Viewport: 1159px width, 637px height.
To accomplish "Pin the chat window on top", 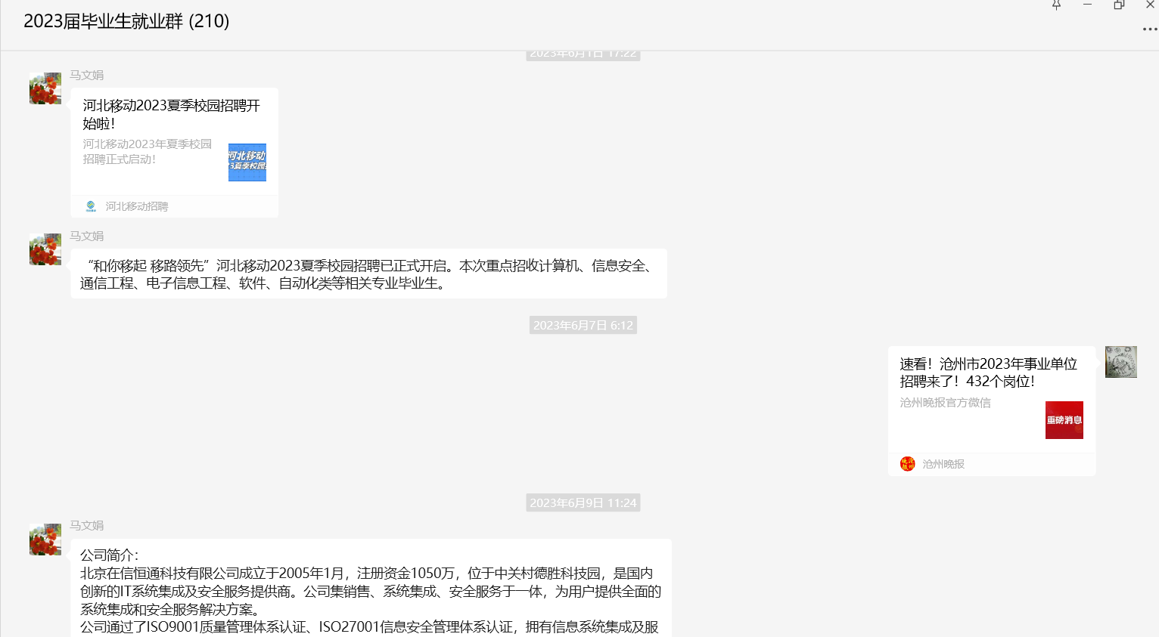I will (x=1056, y=5).
